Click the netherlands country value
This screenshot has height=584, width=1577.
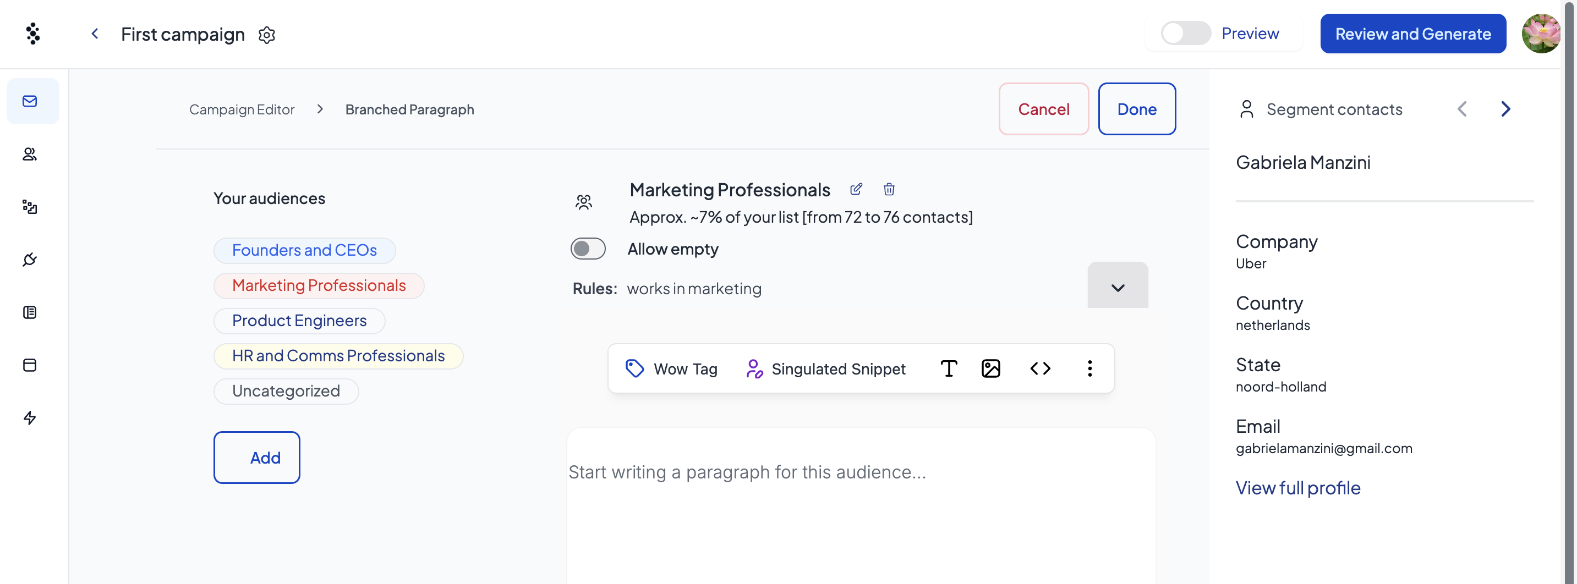coord(1273,326)
